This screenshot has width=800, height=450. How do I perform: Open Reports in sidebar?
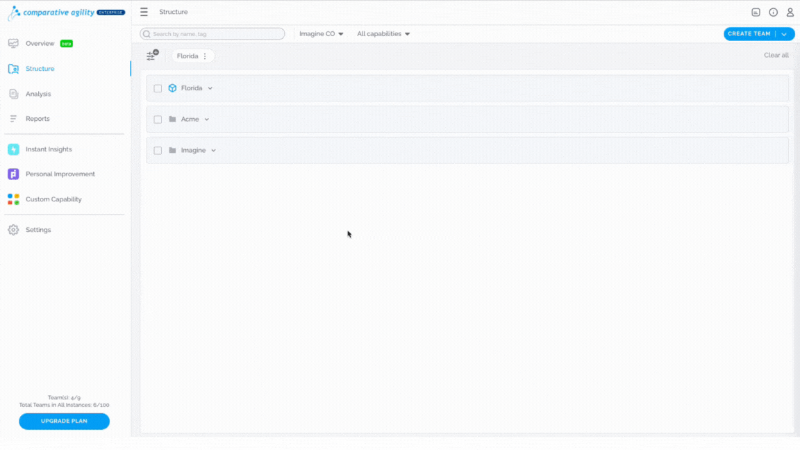click(x=37, y=118)
